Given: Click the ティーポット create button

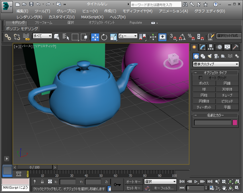Looking at the screenshot, I should coord(204,107).
